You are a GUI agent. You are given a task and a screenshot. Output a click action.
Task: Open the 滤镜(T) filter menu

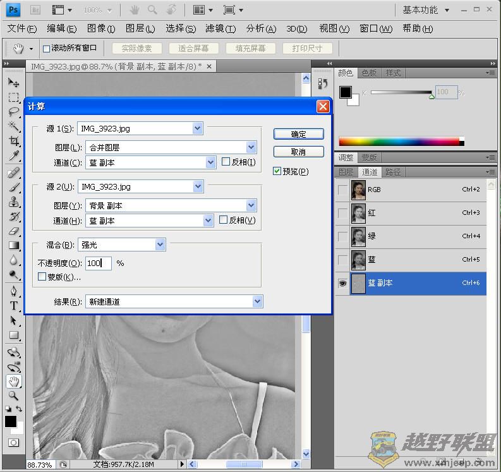(x=220, y=29)
